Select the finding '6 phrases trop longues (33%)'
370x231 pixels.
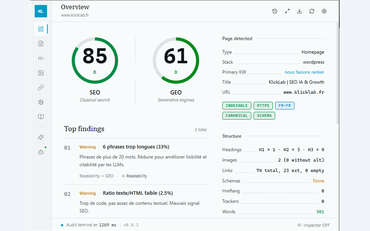pos(136,147)
